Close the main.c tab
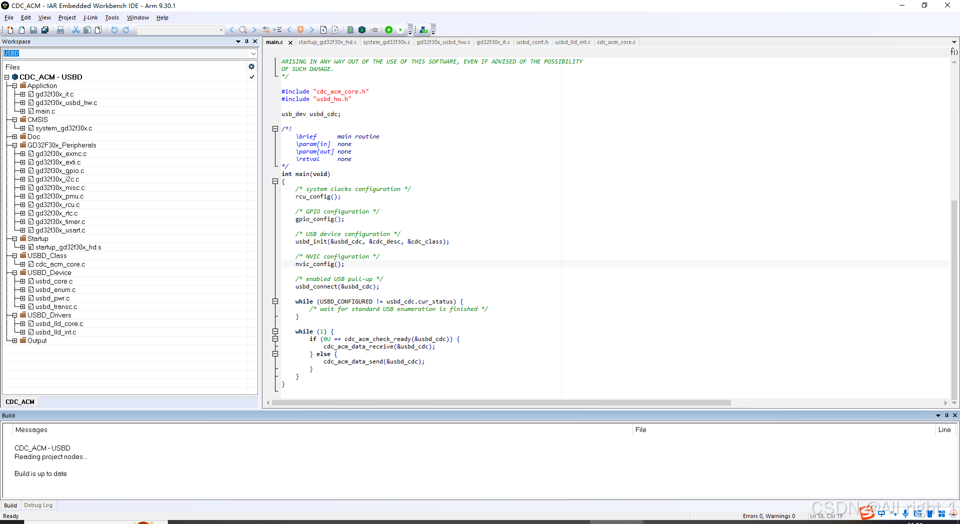 [290, 42]
